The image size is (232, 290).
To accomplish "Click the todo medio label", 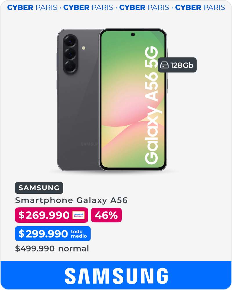I will pyautogui.click(x=79, y=234).
